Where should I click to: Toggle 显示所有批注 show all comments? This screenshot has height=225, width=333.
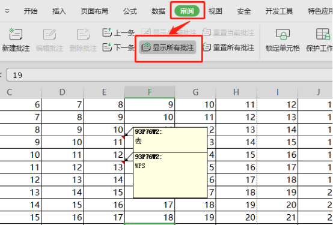(168, 47)
